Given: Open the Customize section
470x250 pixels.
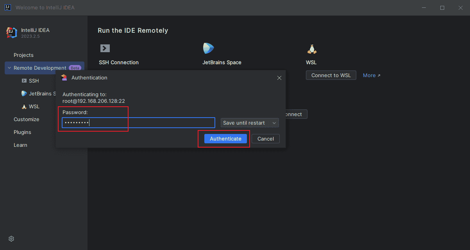Looking at the screenshot, I should (x=27, y=119).
